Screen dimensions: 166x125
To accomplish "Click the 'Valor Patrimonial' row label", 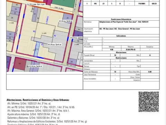I will [90, 75].
